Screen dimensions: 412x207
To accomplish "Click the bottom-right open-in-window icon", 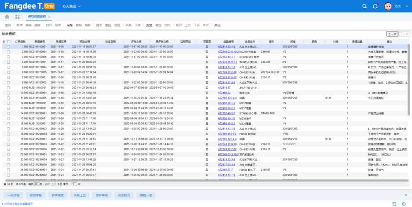I will pyautogui.click(x=394, y=204).
